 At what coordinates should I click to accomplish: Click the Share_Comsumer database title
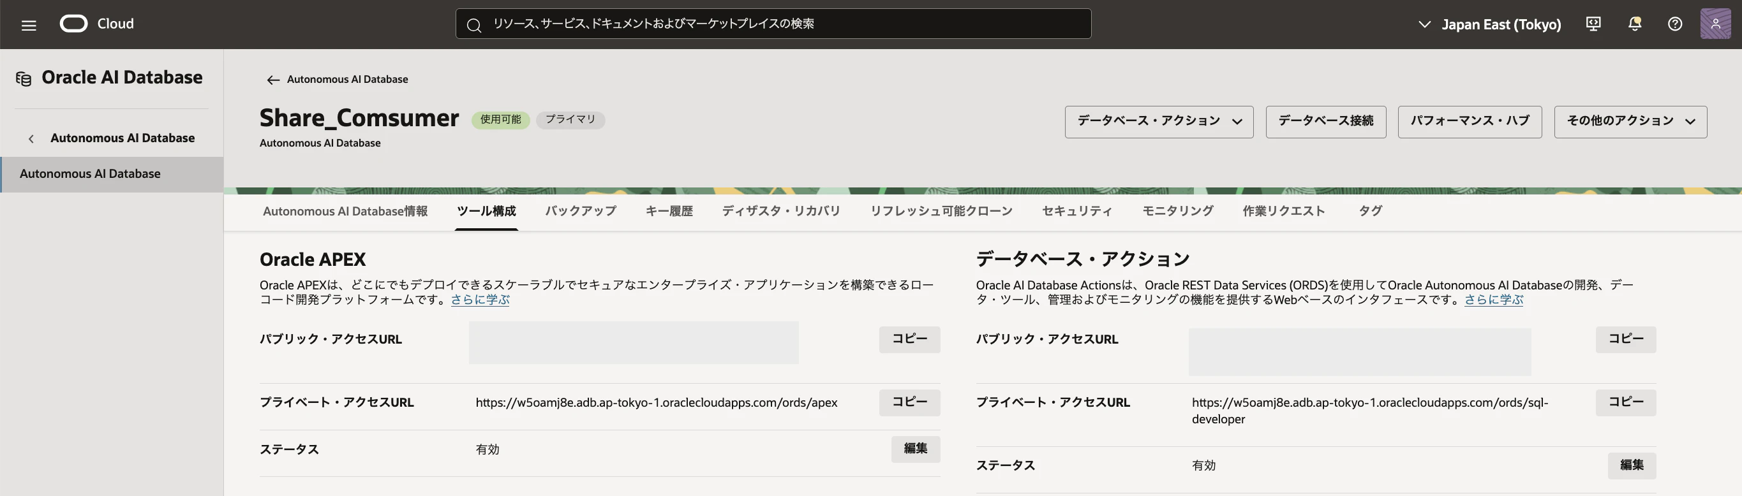(x=359, y=118)
